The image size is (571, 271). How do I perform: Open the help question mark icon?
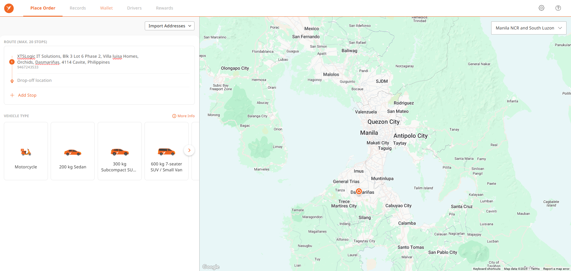[558, 8]
